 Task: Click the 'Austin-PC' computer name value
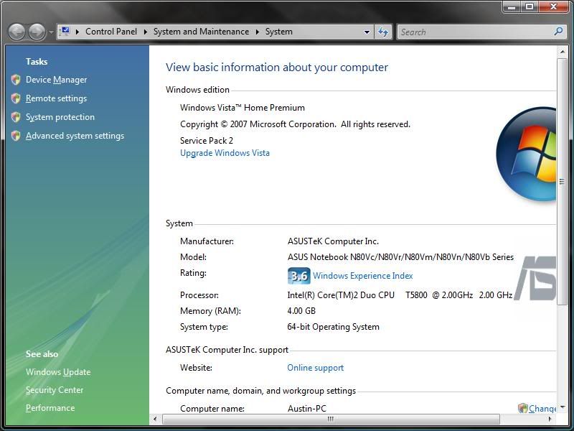pyautogui.click(x=307, y=408)
